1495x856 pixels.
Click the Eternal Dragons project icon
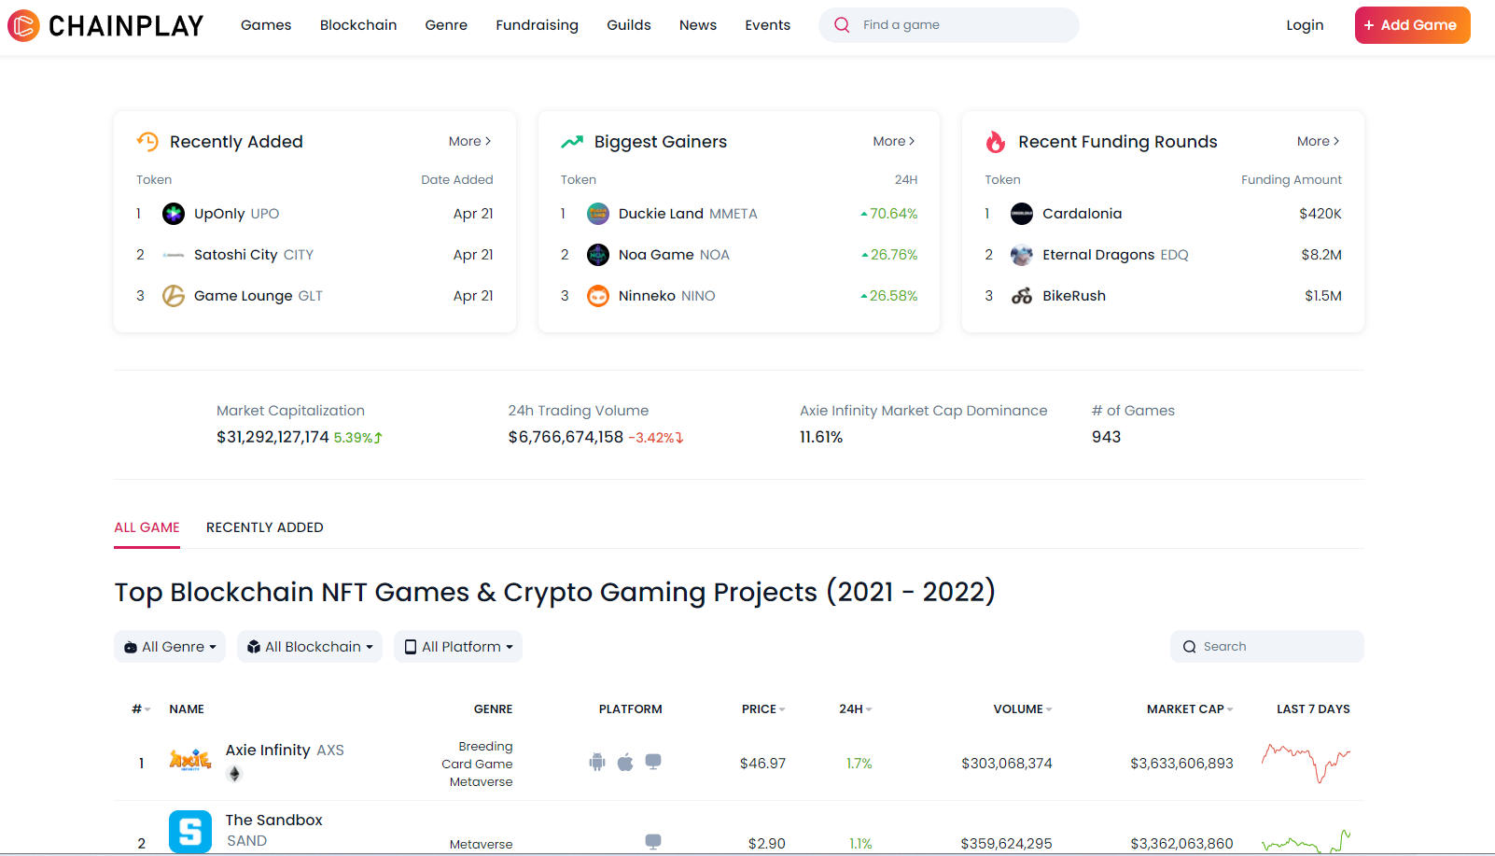(x=1022, y=255)
